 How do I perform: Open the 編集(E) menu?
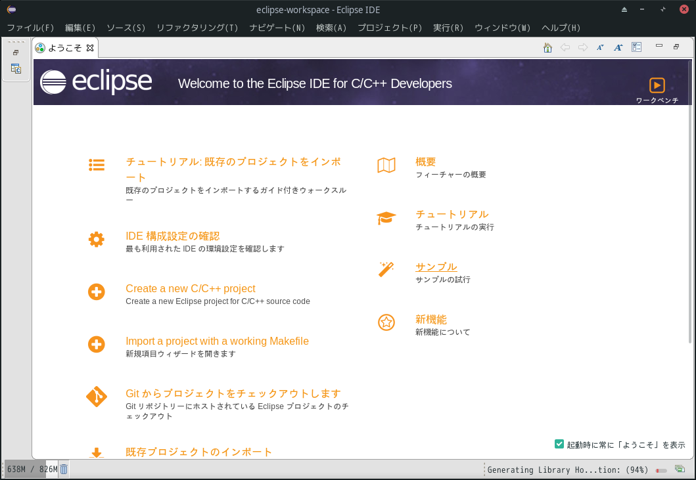tap(80, 28)
